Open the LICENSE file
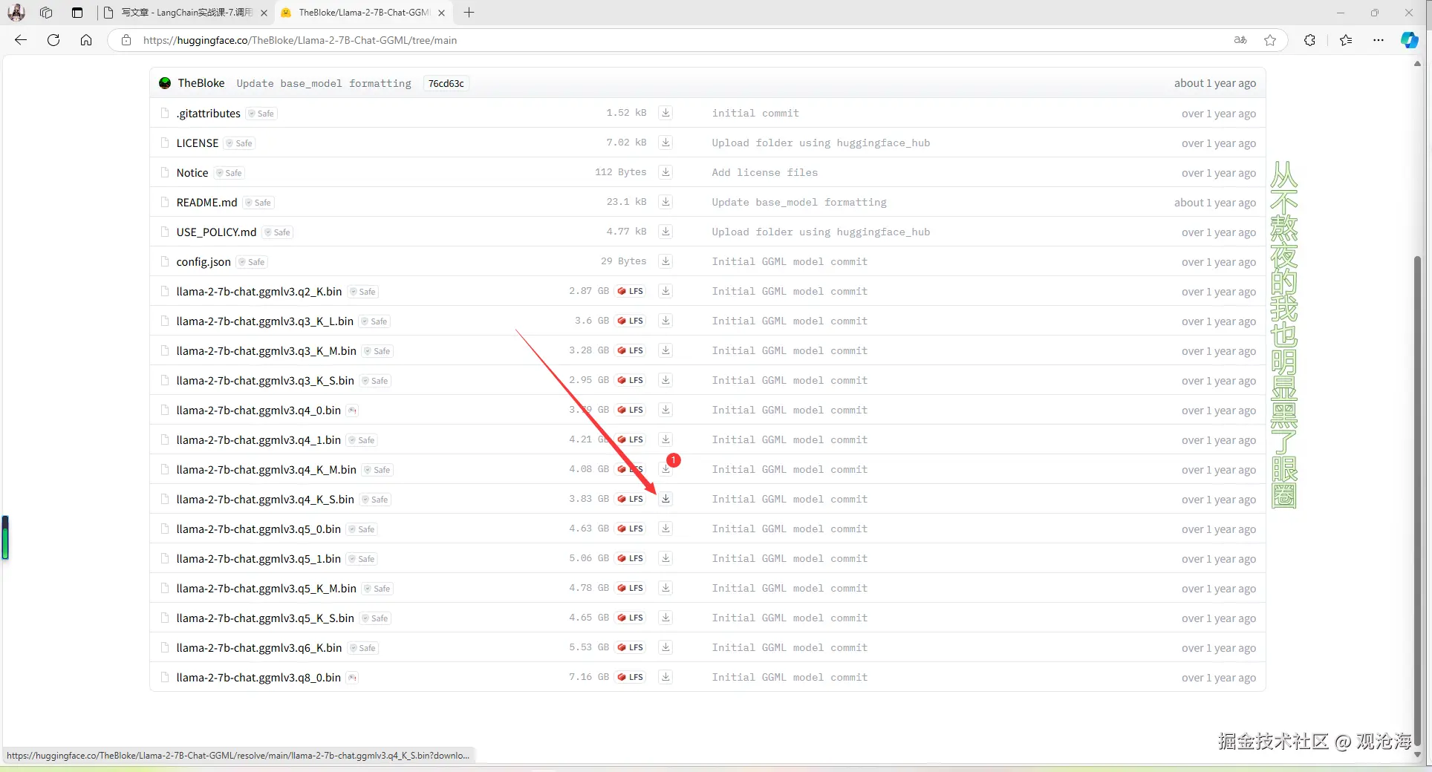This screenshot has width=1432, height=772. (x=198, y=143)
